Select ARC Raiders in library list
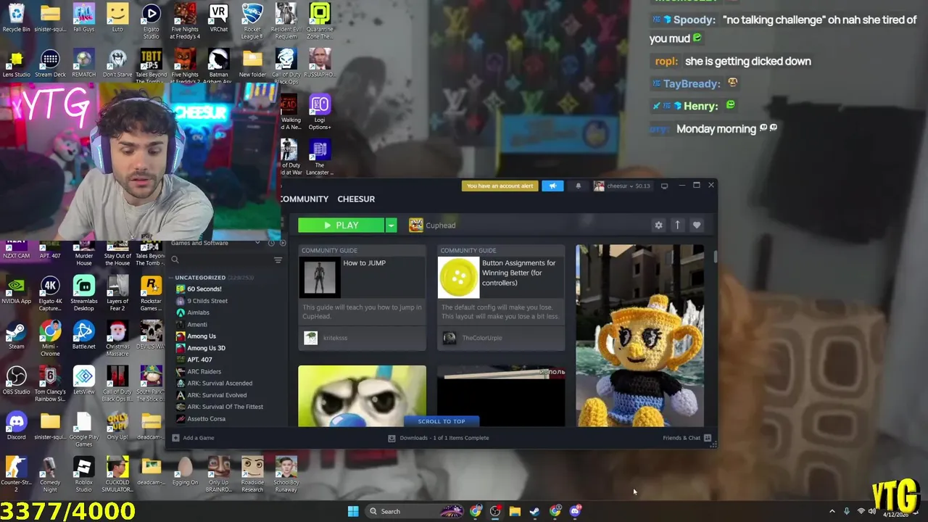 click(204, 371)
